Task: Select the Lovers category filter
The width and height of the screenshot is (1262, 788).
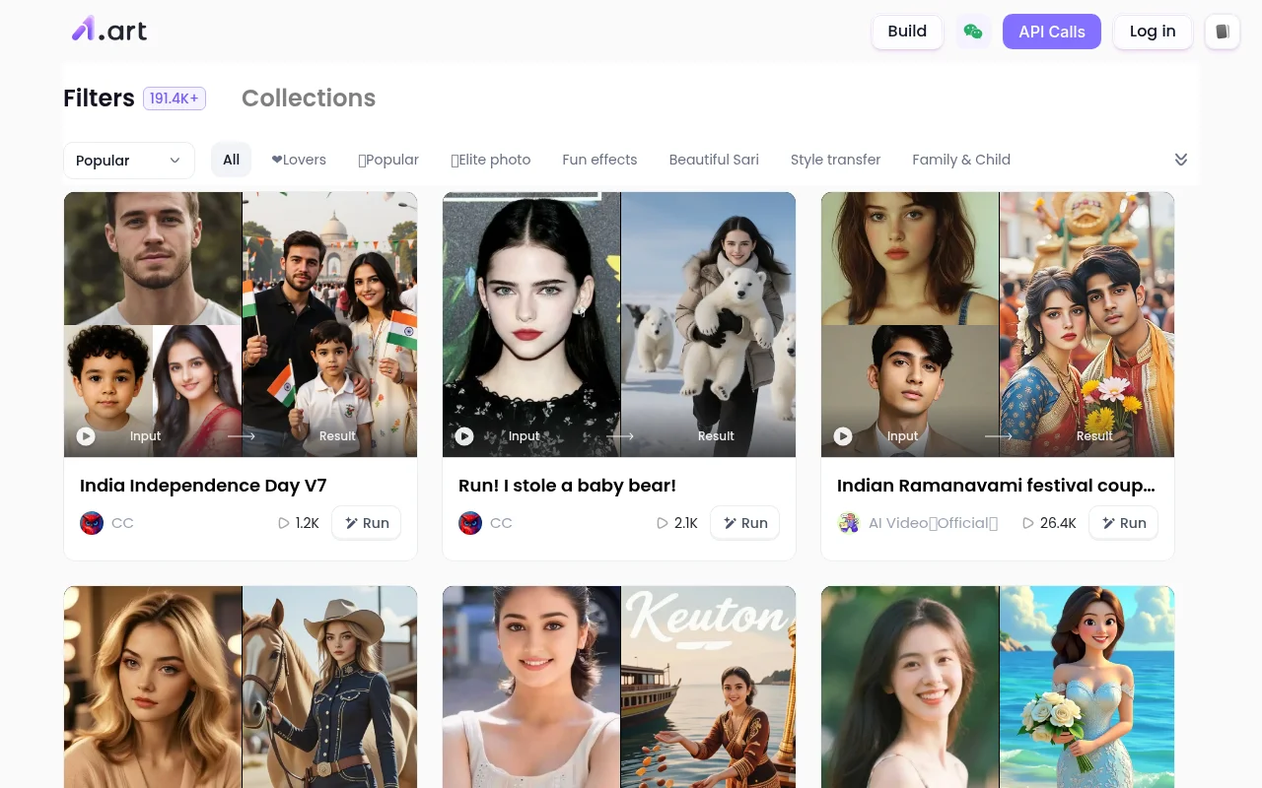Action: (x=298, y=160)
